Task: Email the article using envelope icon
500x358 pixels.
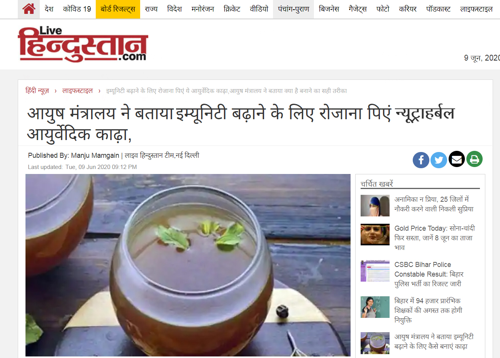Action: click(456, 159)
